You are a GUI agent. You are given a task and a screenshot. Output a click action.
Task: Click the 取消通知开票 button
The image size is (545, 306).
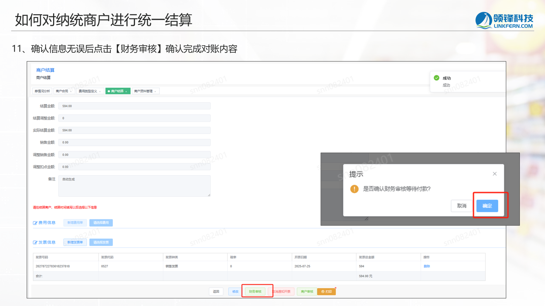pyautogui.click(x=281, y=291)
